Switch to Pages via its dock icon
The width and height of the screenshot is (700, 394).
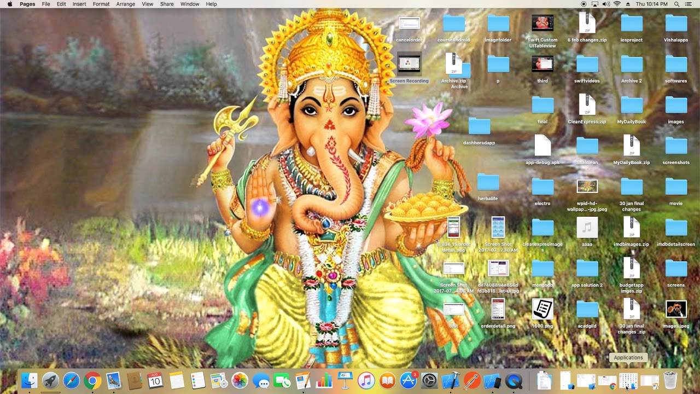click(x=303, y=380)
